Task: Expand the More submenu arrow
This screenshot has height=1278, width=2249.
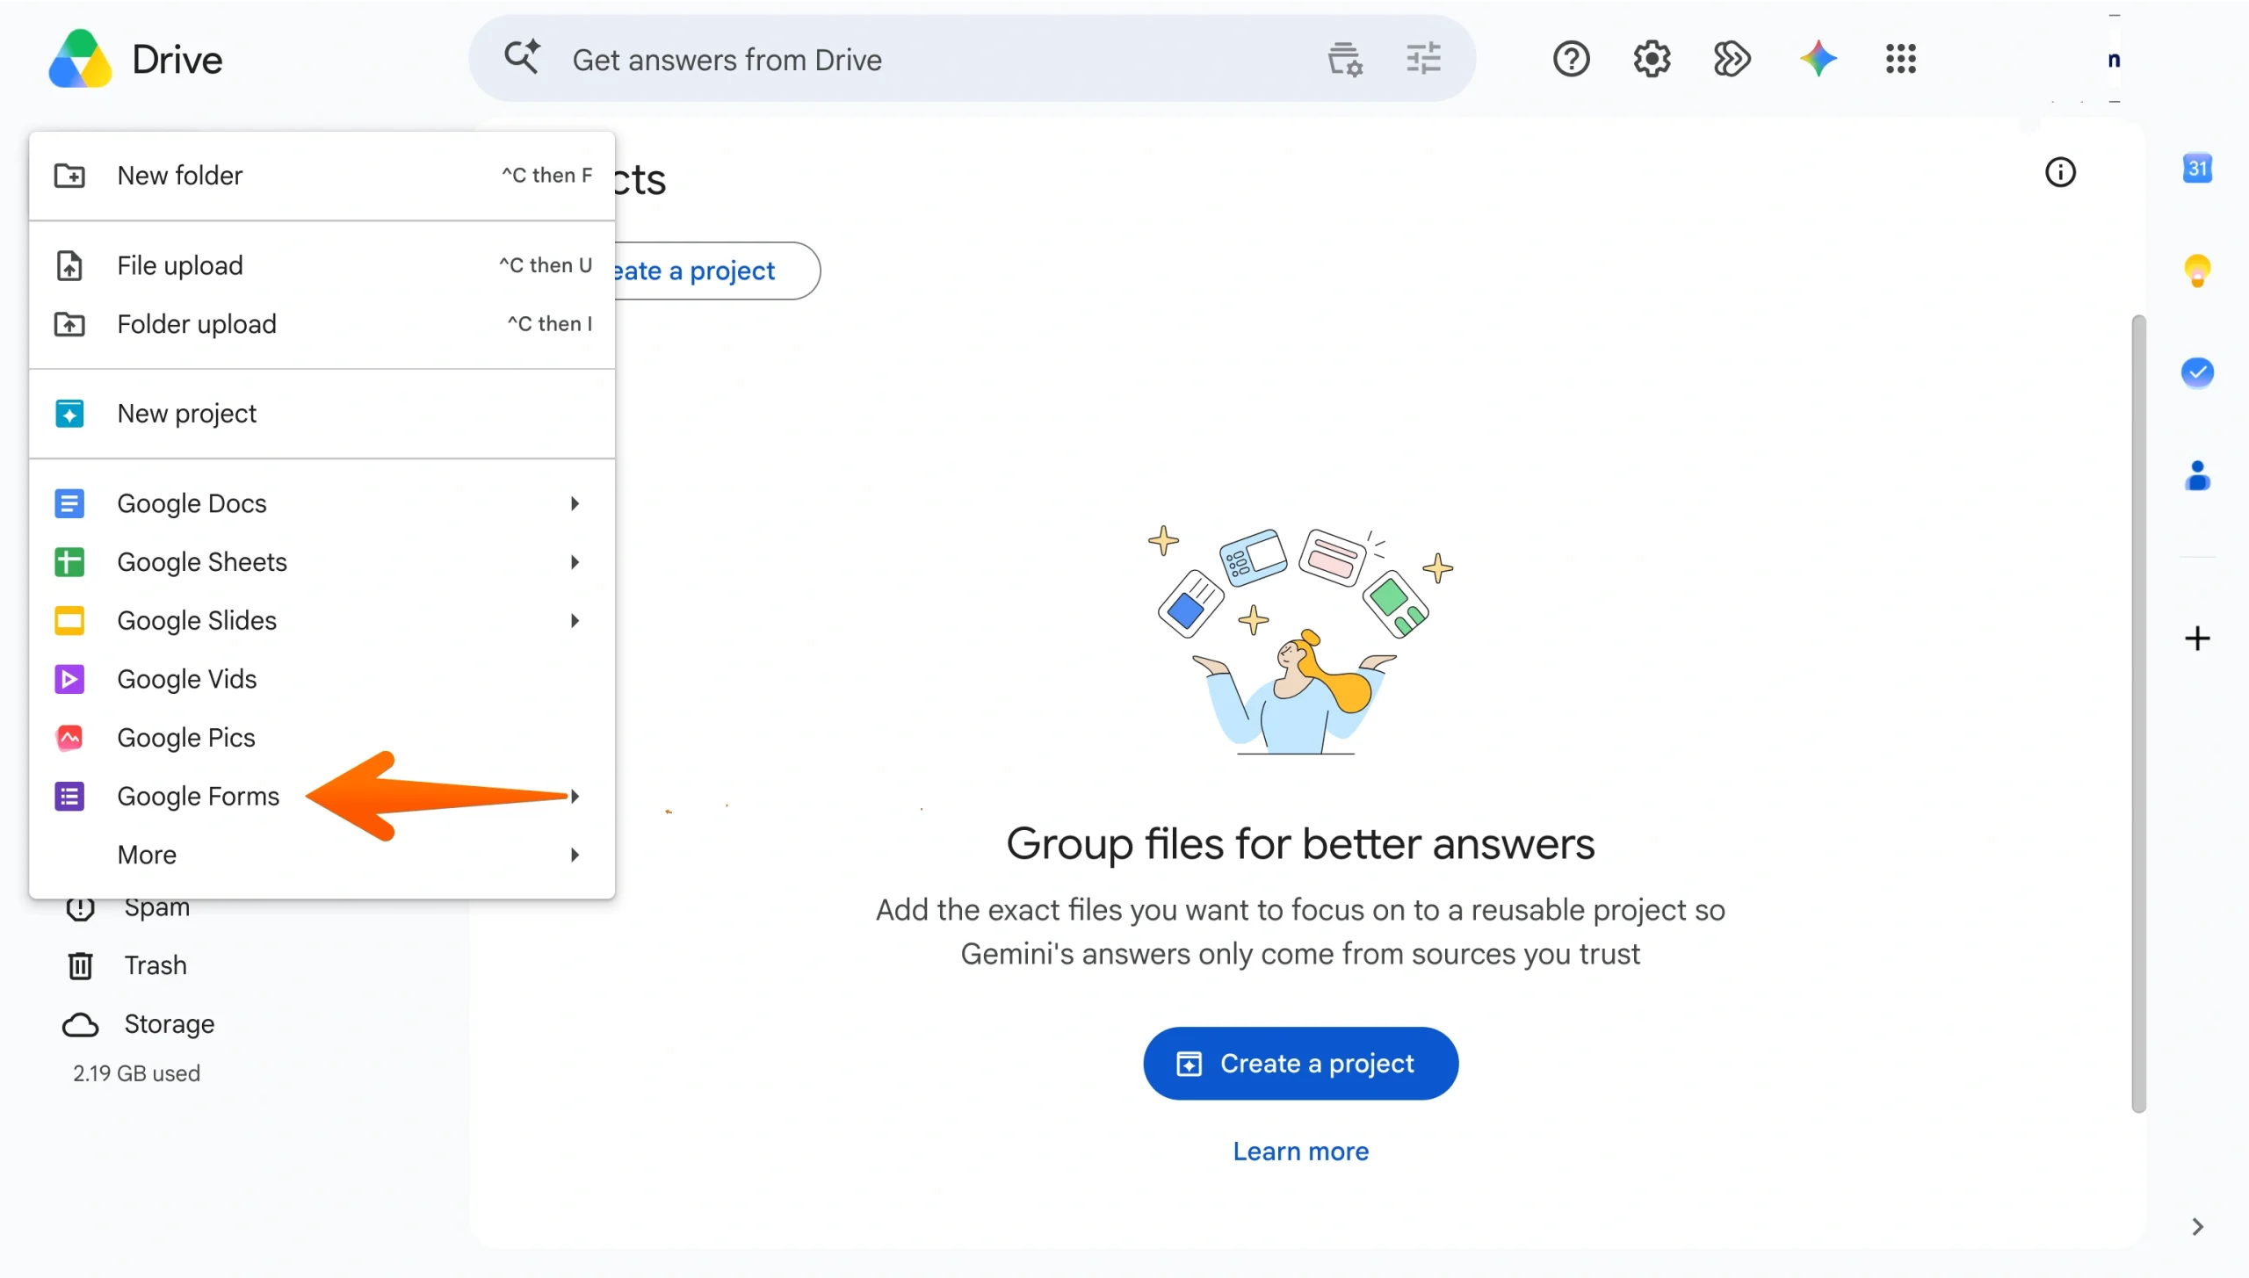Action: 575,855
